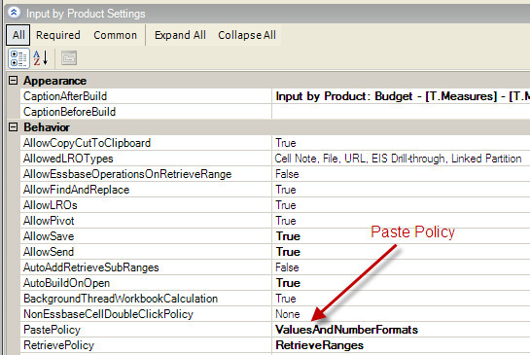
Task: Click the BackgroundThreadWorkbookCalculation True value
Action: click(x=401, y=299)
